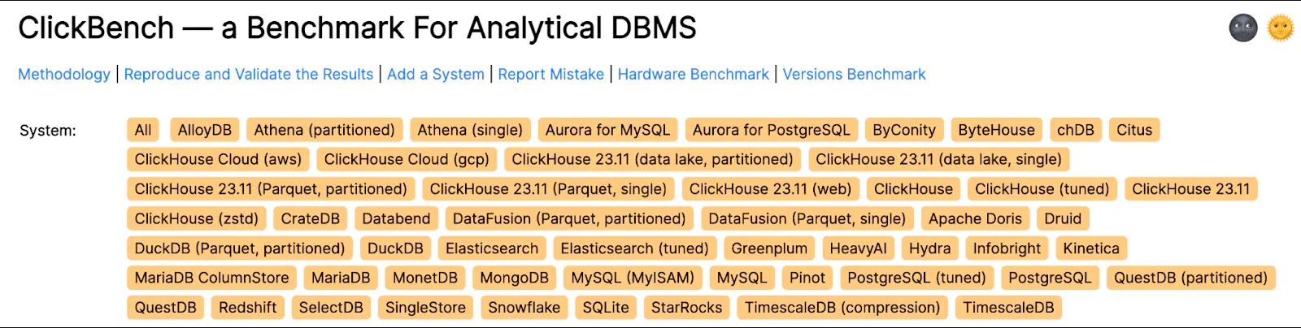1301x328 pixels.
Task: Open Reproduce and Validate the Results
Action: point(249,75)
